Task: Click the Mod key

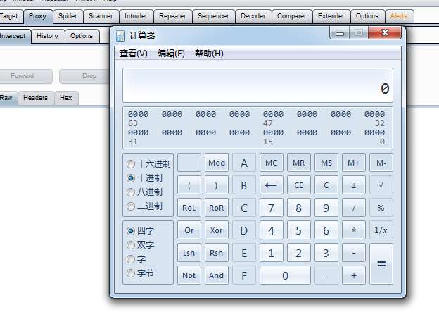Action: pyautogui.click(x=217, y=163)
